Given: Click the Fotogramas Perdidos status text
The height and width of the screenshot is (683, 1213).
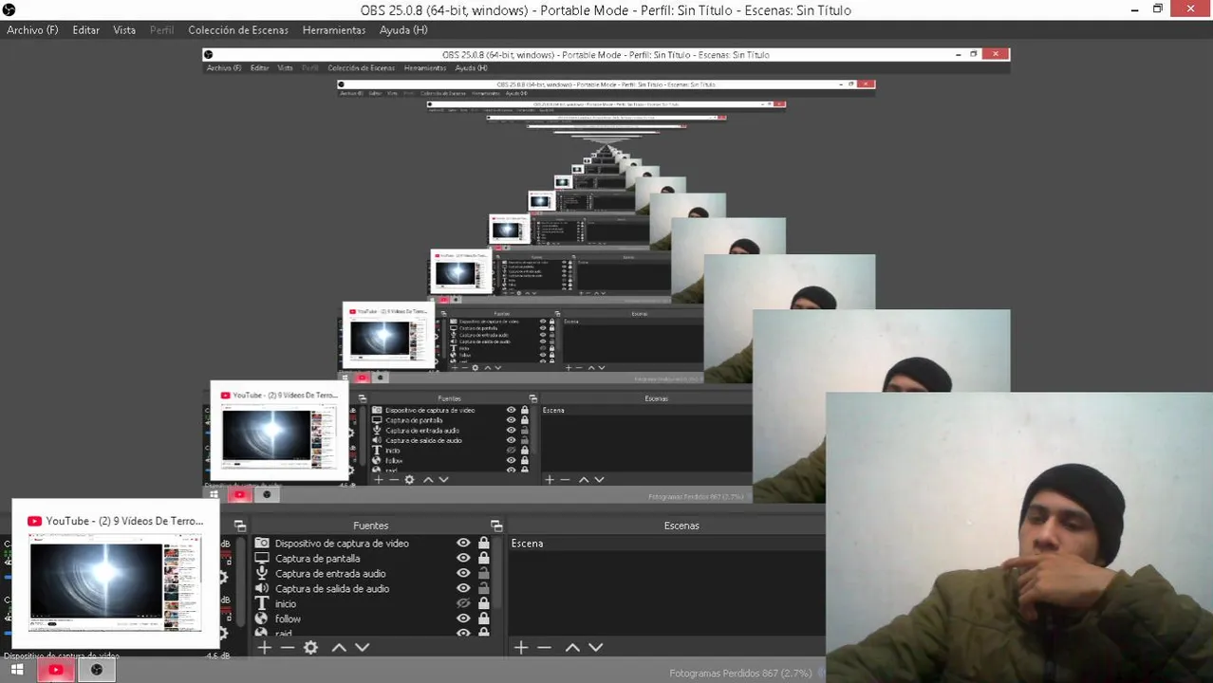Looking at the screenshot, I should point(740,674).
